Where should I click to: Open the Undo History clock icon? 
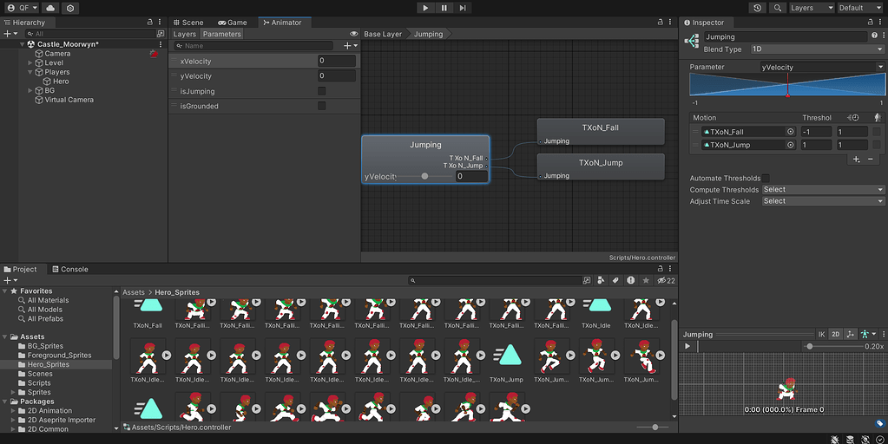(757, 8)
